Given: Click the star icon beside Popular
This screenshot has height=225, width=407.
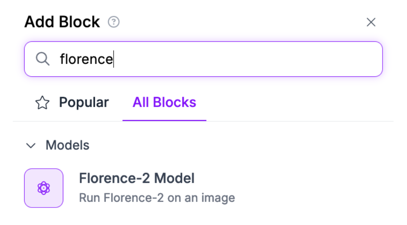Looking at the screenshot, I should (42, 103).
